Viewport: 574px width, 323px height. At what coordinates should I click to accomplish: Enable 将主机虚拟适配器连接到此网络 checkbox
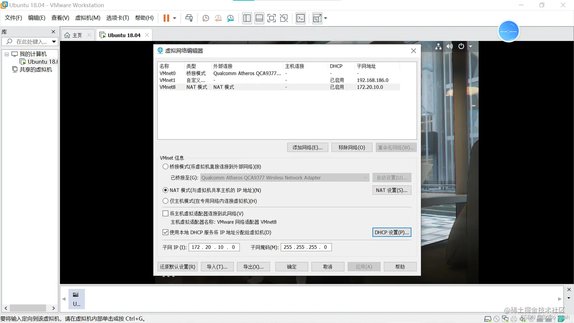(166, 214)
